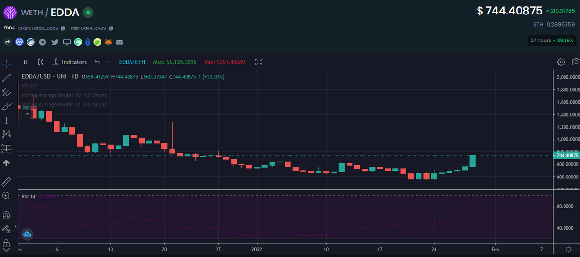Click the Min: $351.40689 value
This screenshot has height=257, width=580.
(x=225, y=62)
